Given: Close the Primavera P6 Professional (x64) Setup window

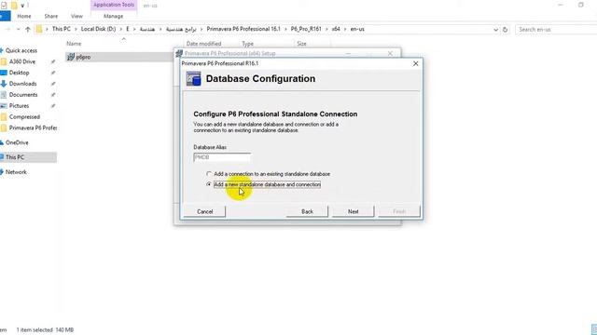Looking at the screenshot, I should (x=390, y=54).
